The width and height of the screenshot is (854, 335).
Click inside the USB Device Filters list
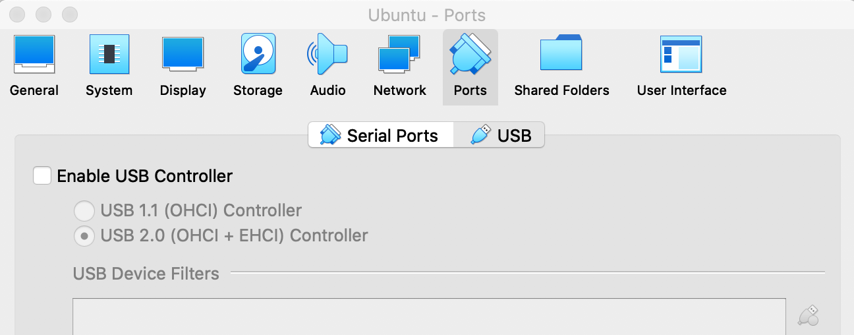(428, 318)
